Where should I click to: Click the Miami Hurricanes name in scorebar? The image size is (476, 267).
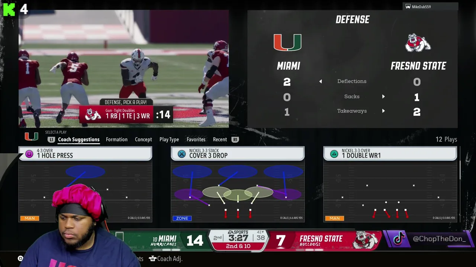pos(164,241)
